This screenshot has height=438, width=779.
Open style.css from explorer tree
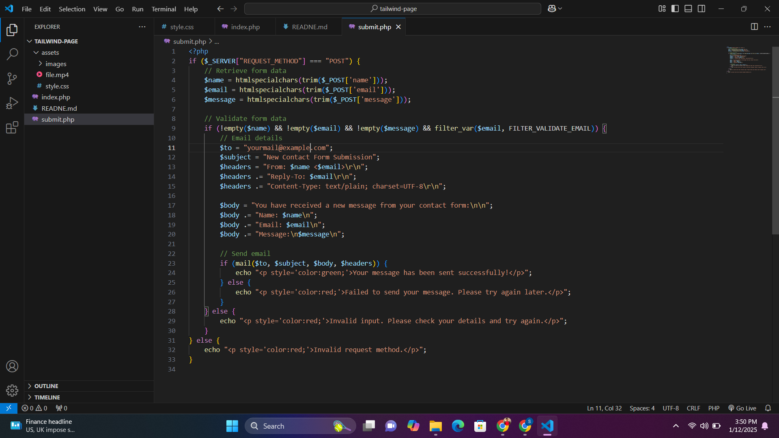89,86
